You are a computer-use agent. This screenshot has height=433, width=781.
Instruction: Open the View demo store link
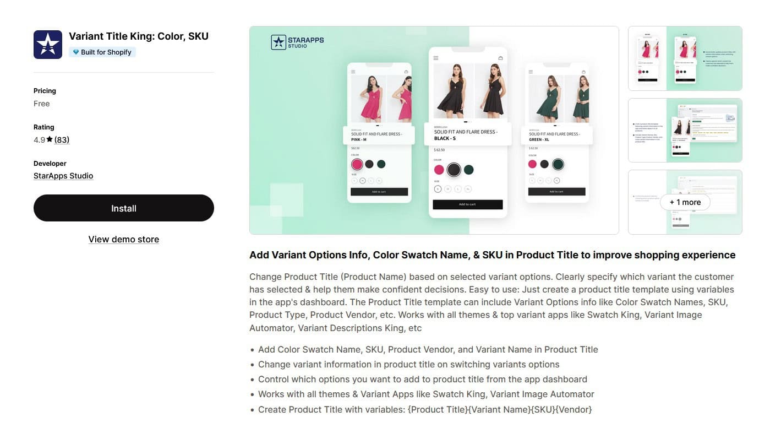124,239
